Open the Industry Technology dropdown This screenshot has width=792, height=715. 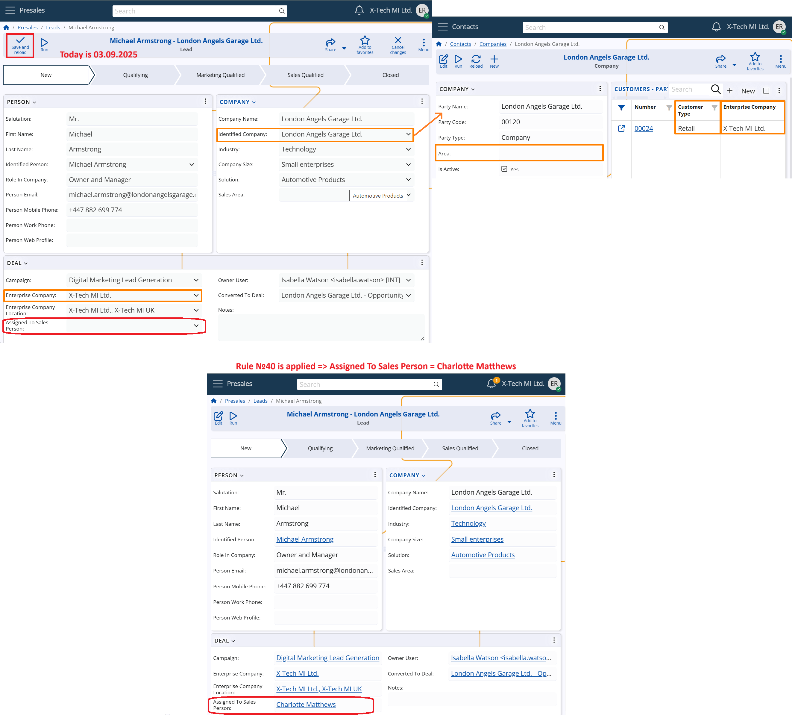408,149
